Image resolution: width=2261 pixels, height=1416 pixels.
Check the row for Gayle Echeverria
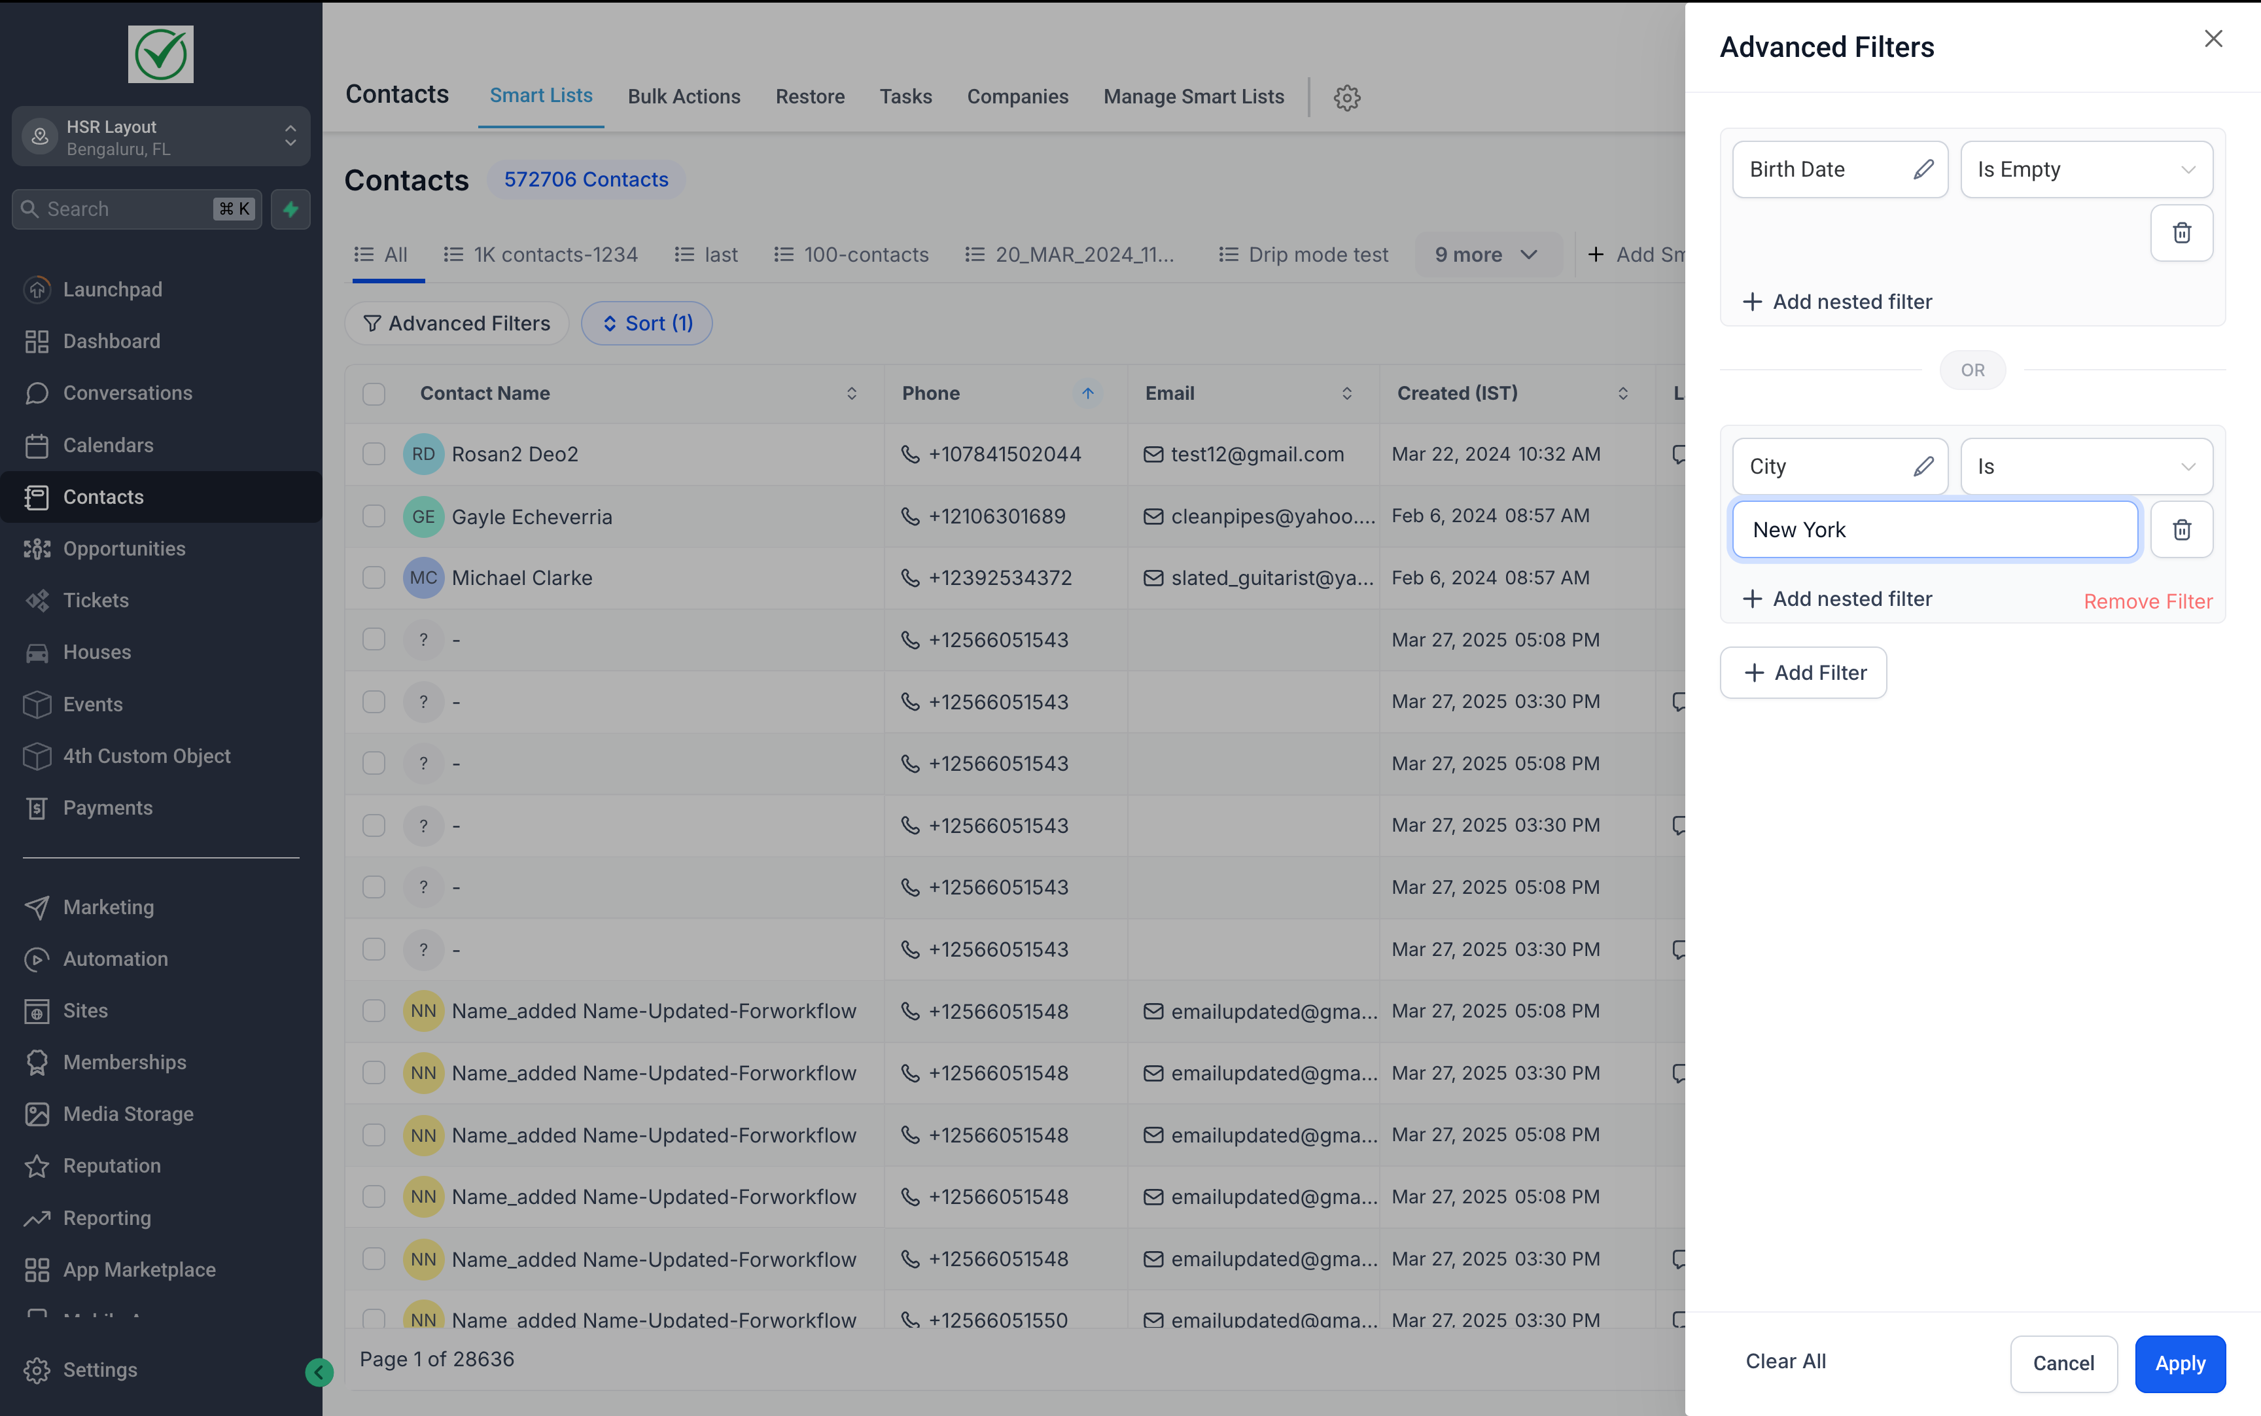click(374, 516)
